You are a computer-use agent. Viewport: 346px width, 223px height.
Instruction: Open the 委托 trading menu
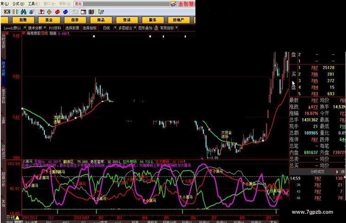[78, 4]
